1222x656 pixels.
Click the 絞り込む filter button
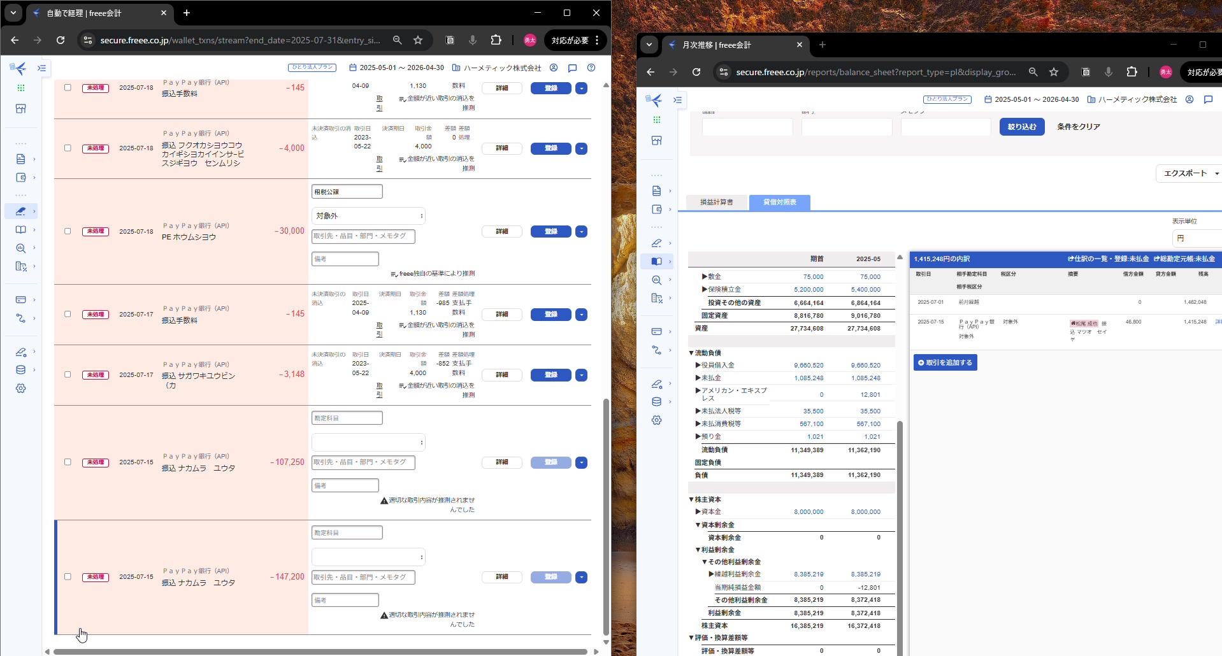(1021, 127)
